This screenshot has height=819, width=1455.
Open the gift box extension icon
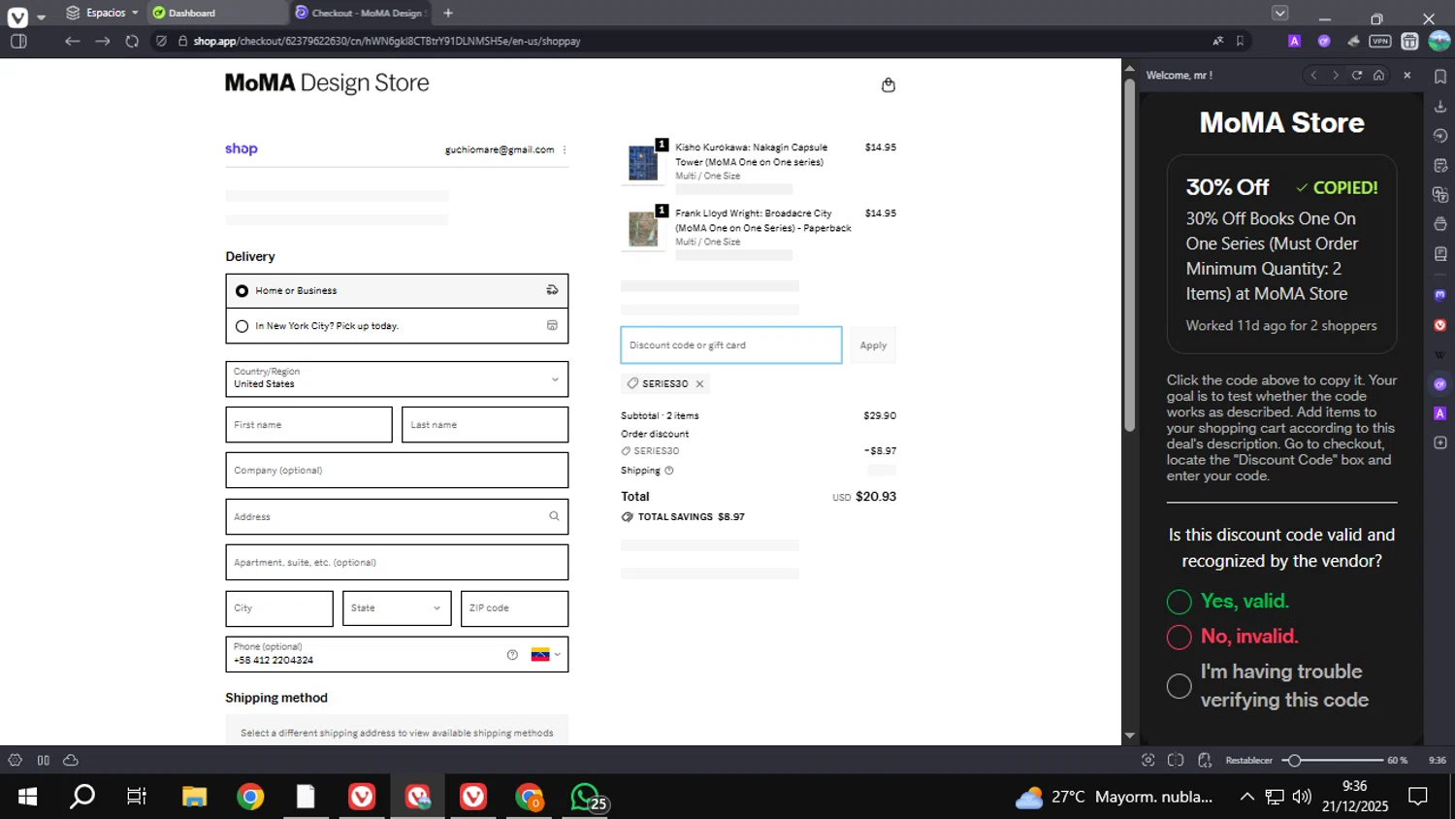click(1410, 41)
